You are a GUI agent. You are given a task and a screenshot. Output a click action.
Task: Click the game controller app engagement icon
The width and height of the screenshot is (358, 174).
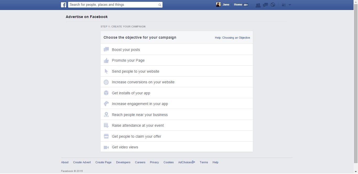tap(106, 104)
